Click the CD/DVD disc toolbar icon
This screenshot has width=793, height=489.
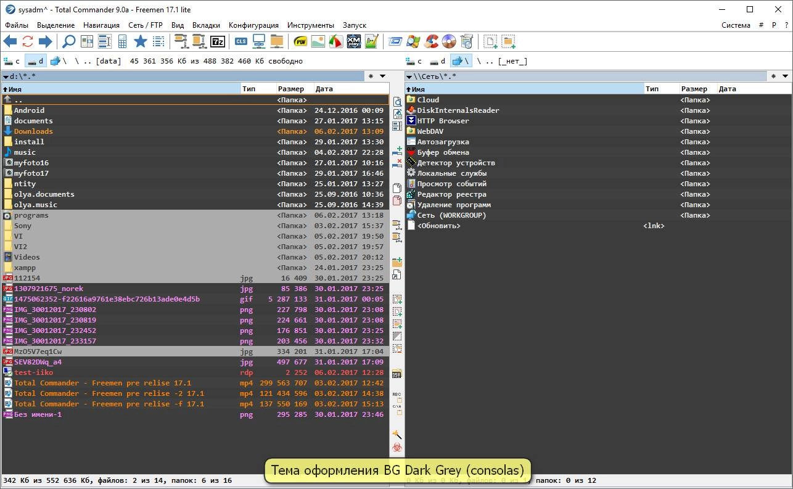[x=449, y=41]
